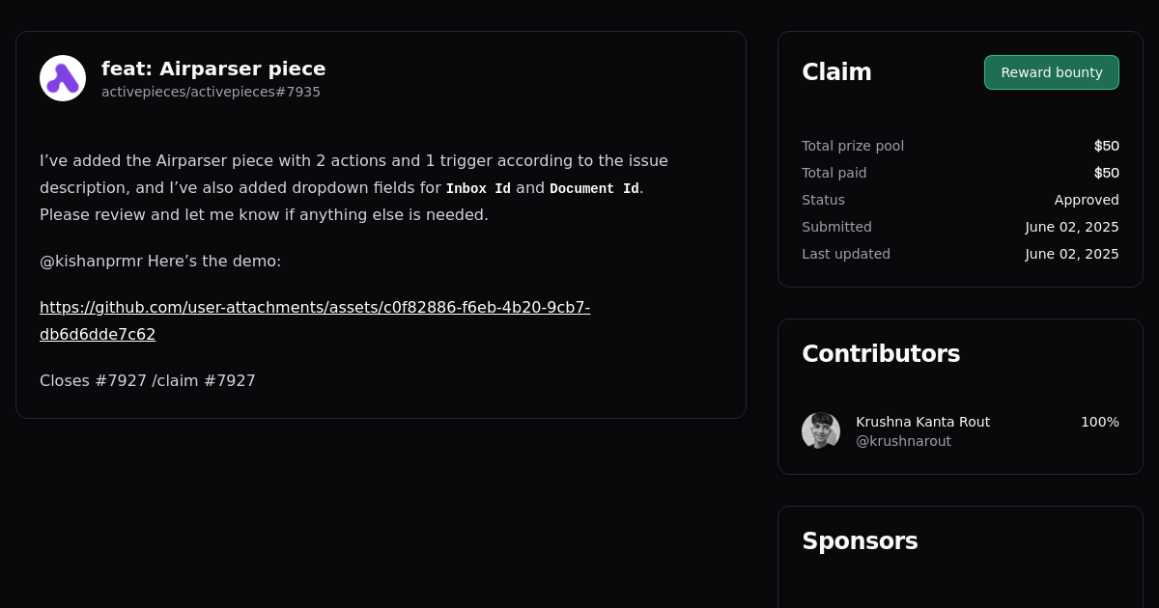Select the @krushnarout username handle
1159x608 pixels.
coord(903,441)
